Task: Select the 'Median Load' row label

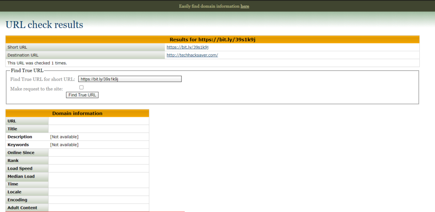Action: point(21,176)
